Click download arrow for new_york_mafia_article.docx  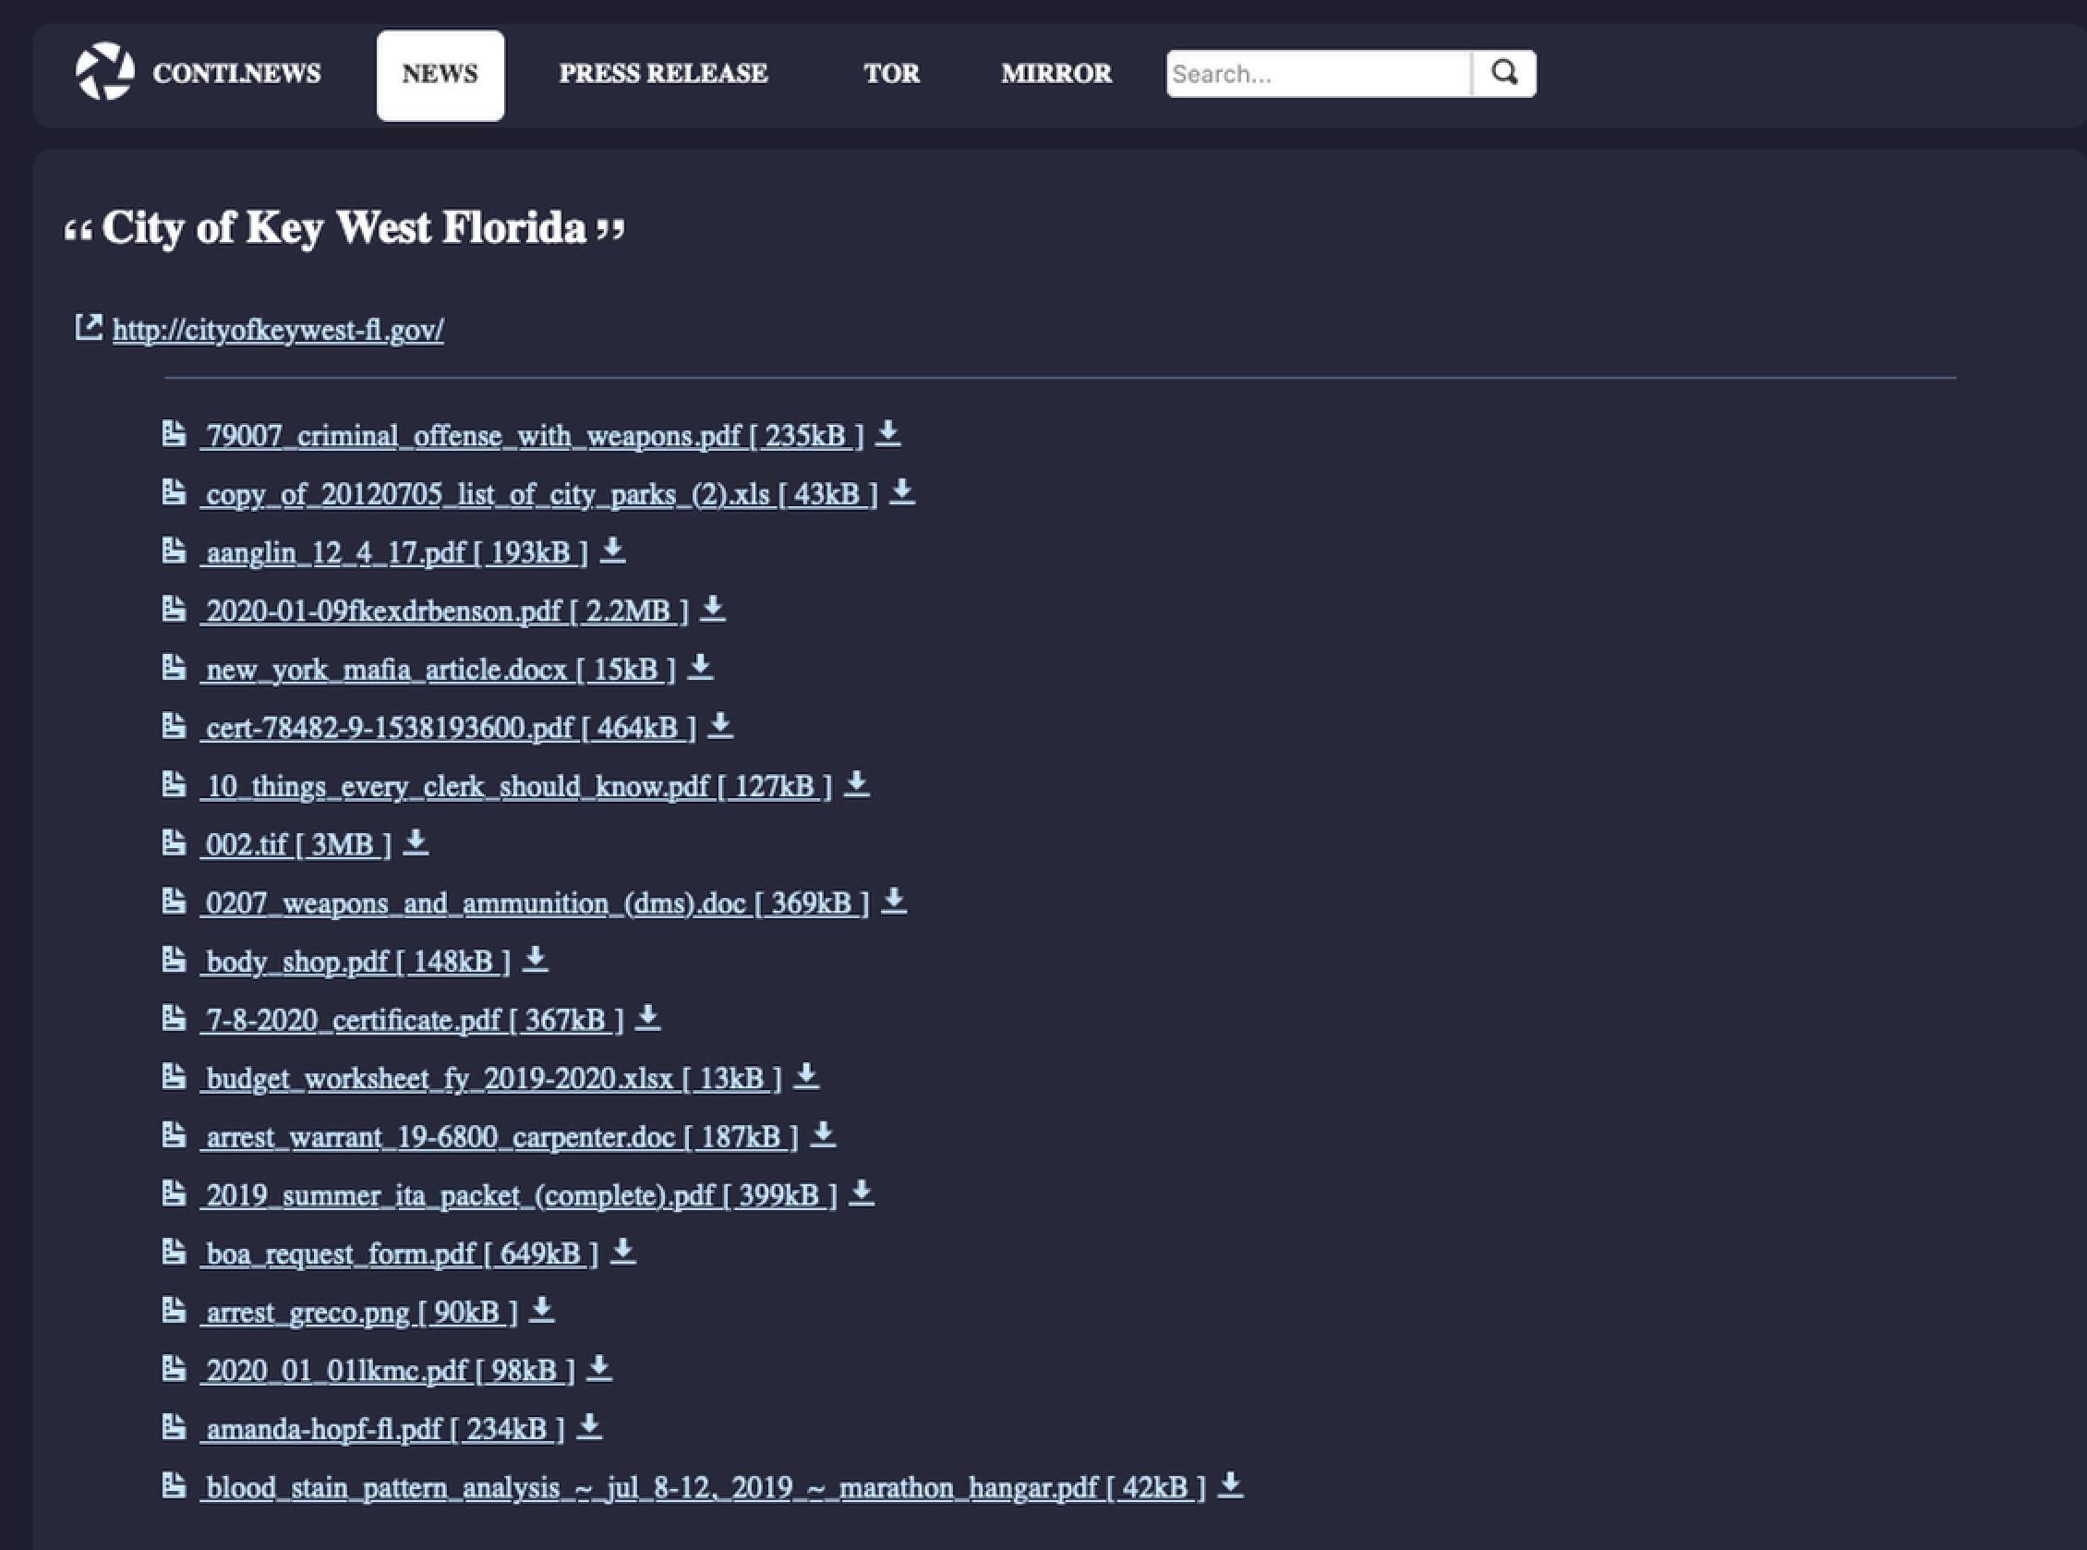coord(700,667)
